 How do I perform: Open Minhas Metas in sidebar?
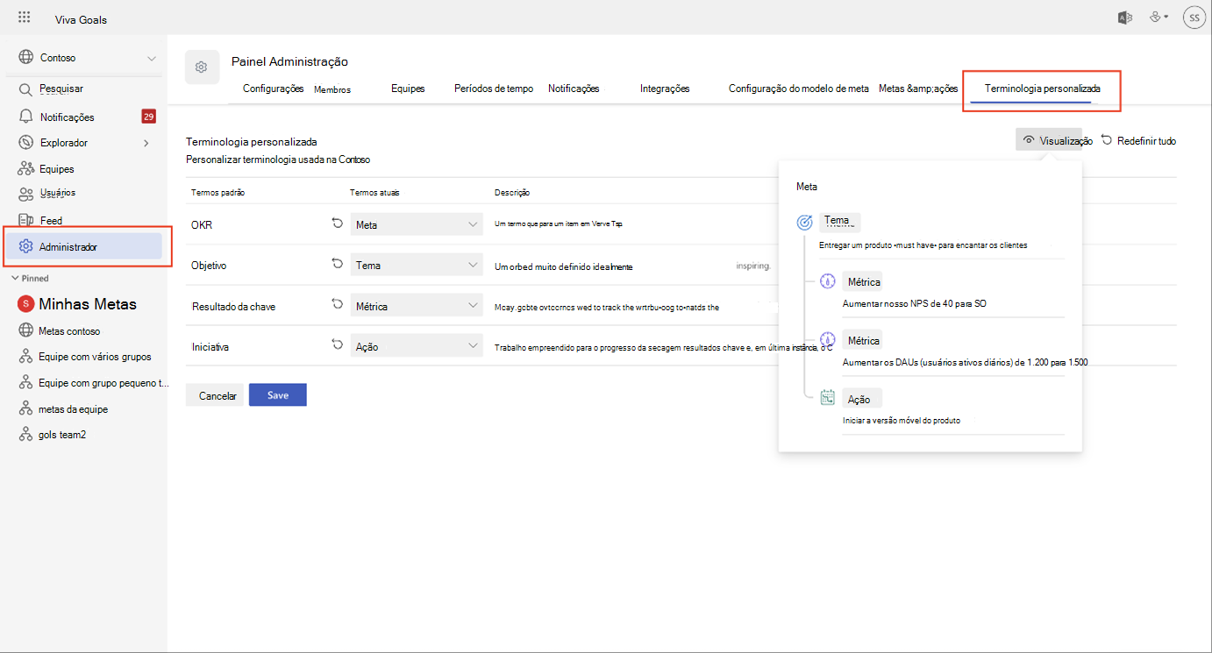click(x=88, y=304)
